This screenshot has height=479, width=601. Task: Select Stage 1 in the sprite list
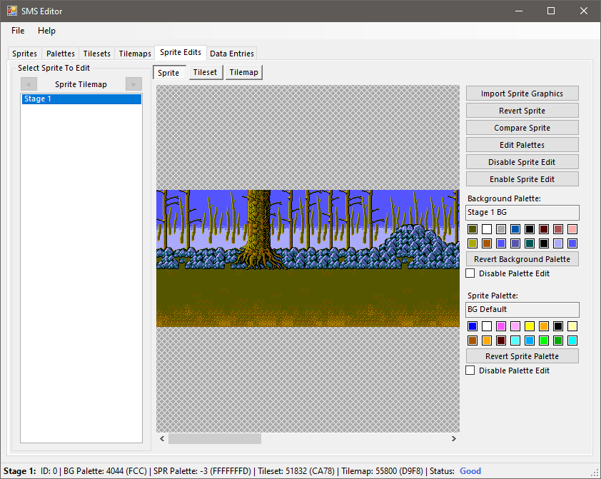point(81,99)
